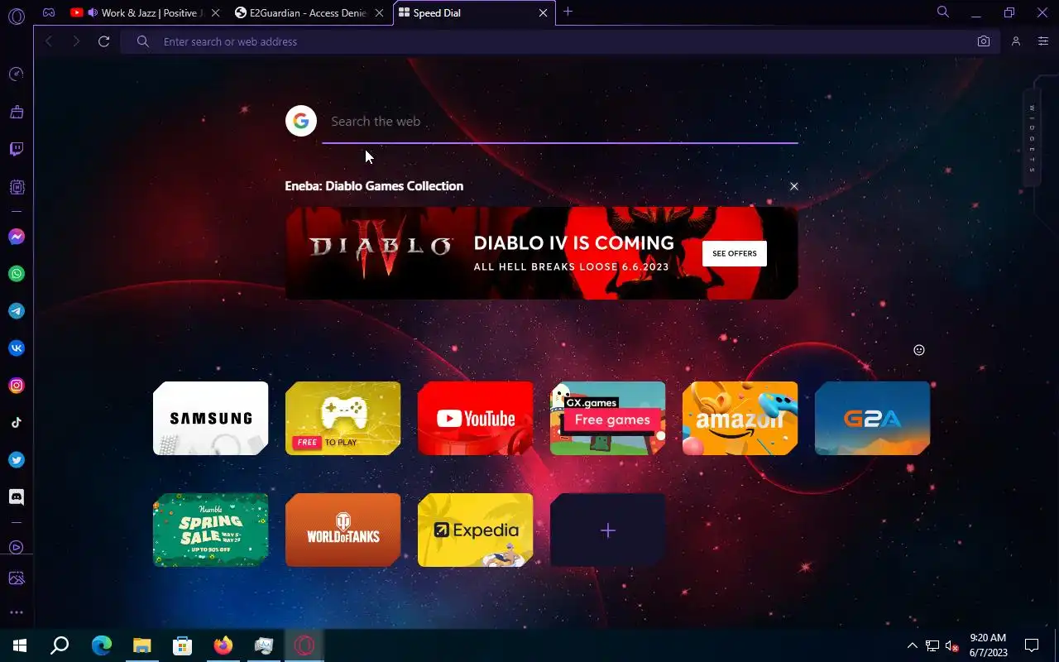The width and height of the screenshot is (1059, 662).
Task: Open Telegram in sidebar
Action: point(17,311)
